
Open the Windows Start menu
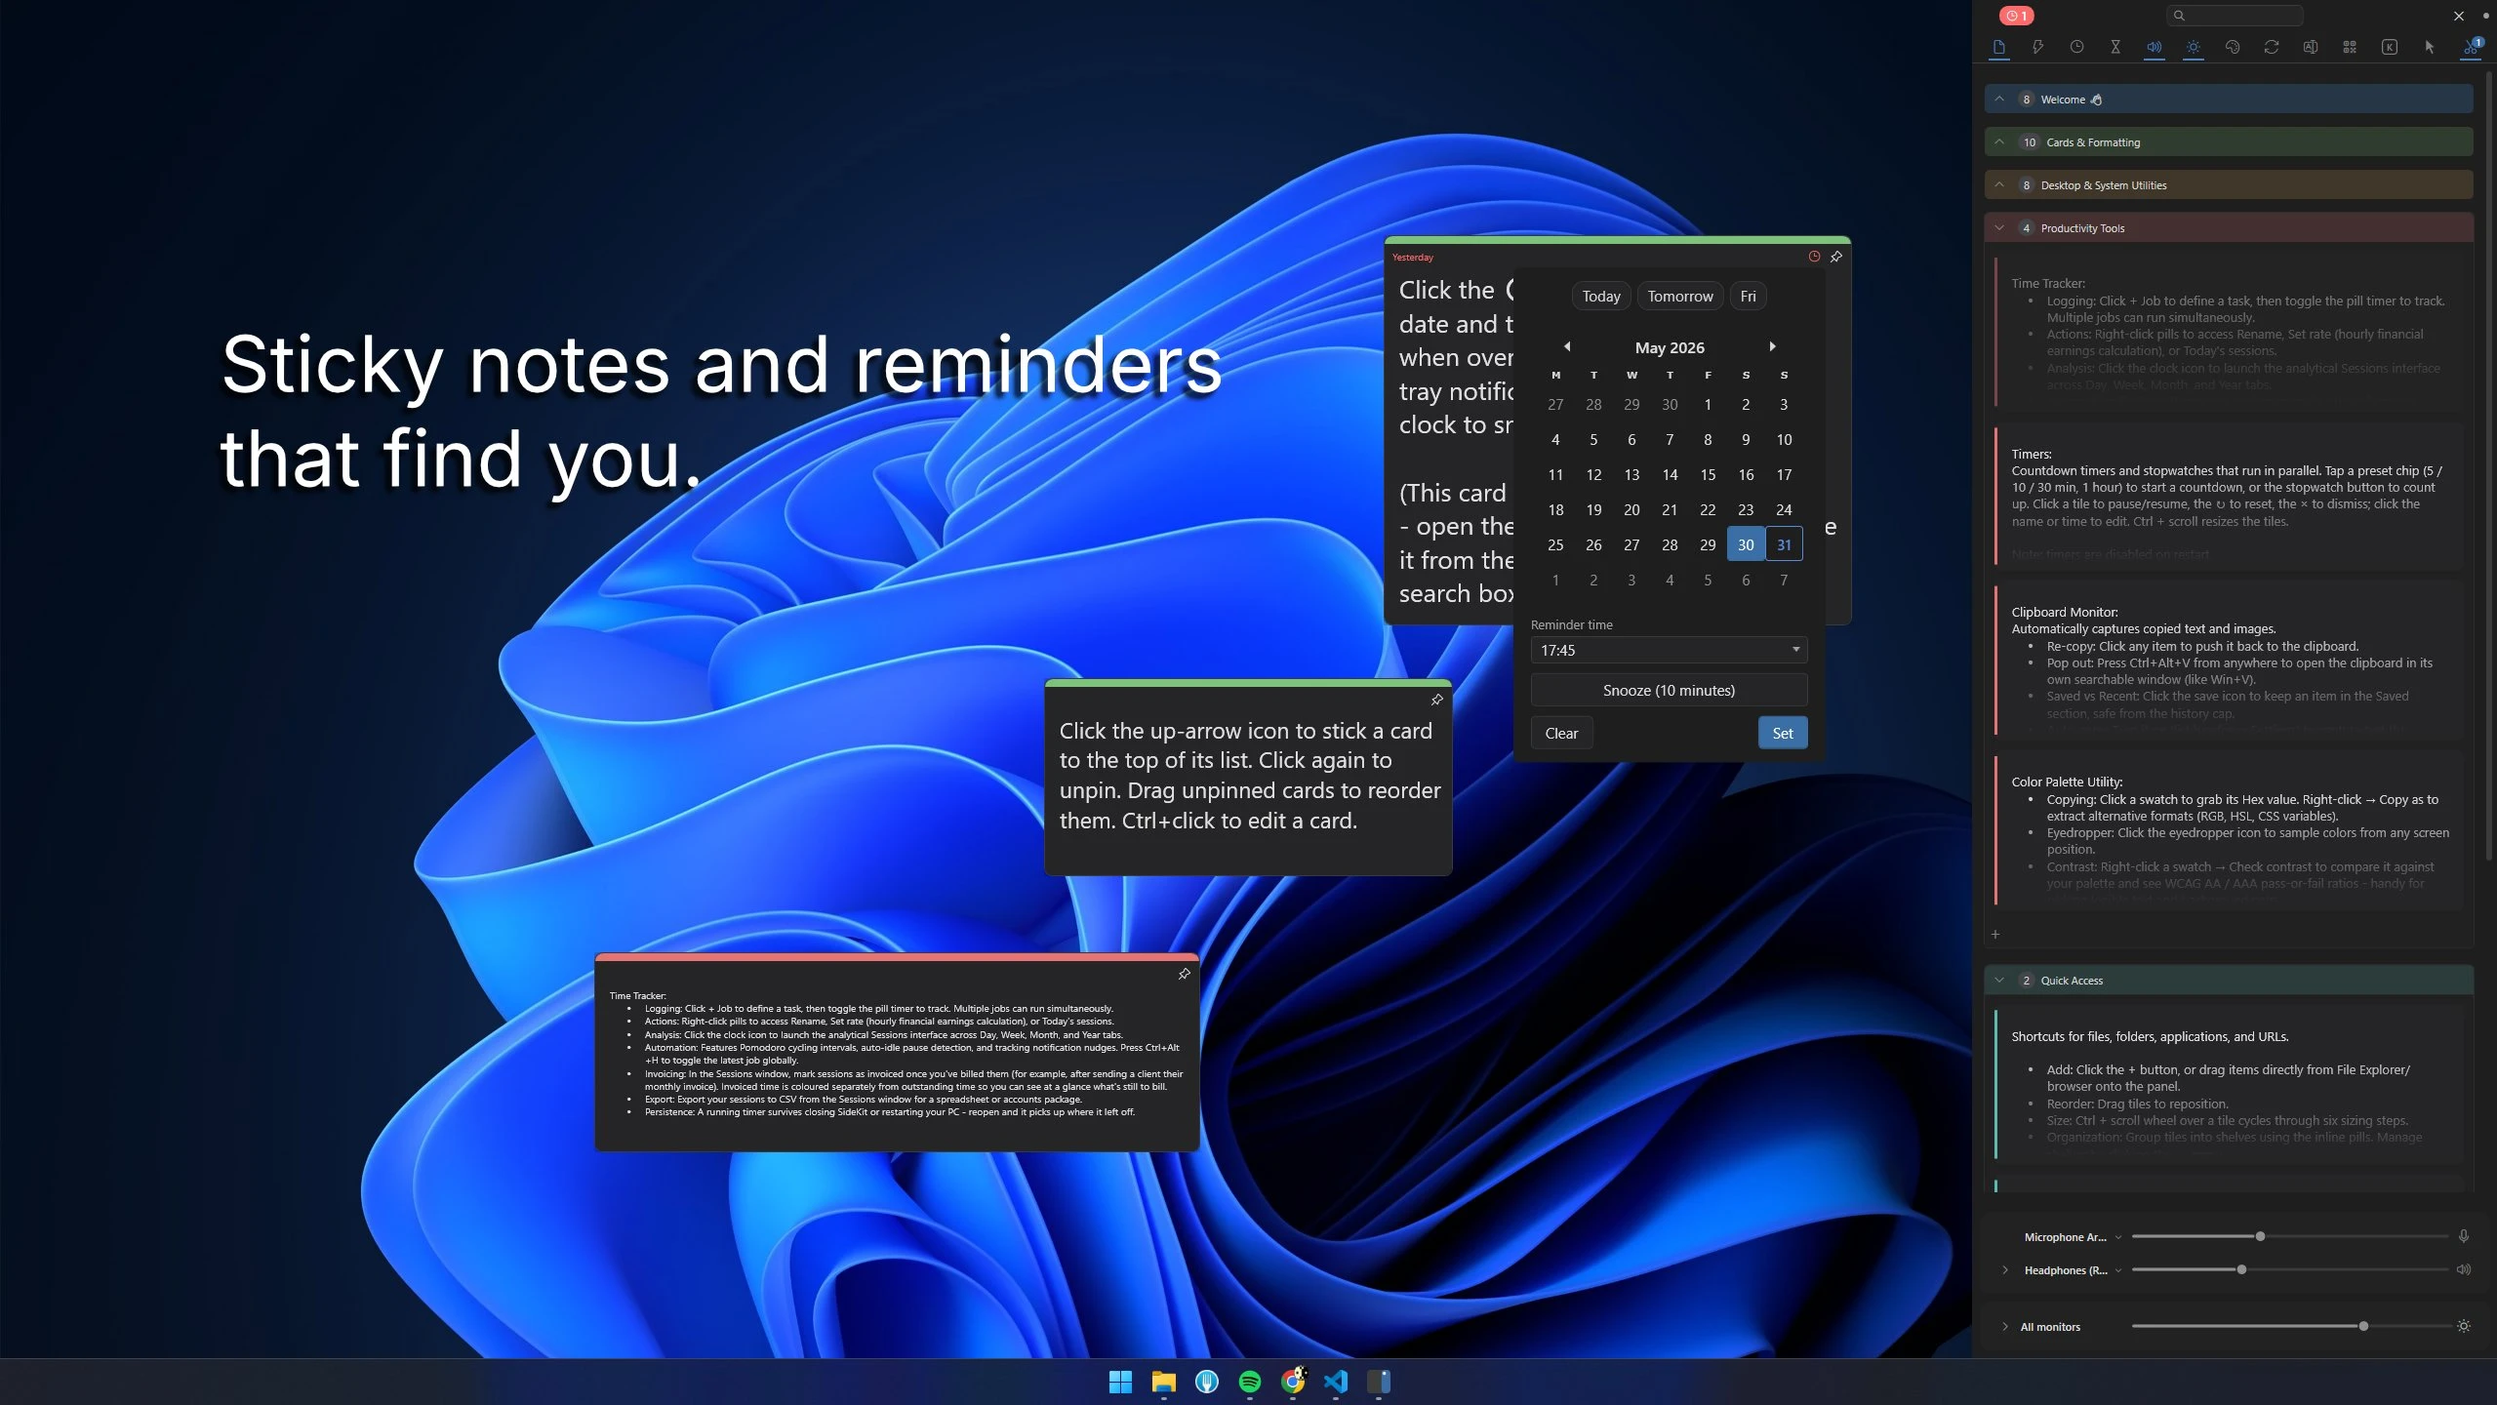click(1120, 1382)
